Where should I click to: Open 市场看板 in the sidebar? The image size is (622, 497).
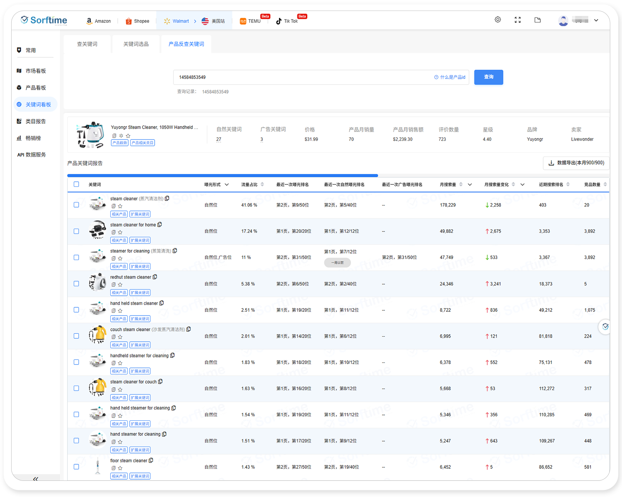[x=36, y=71]
